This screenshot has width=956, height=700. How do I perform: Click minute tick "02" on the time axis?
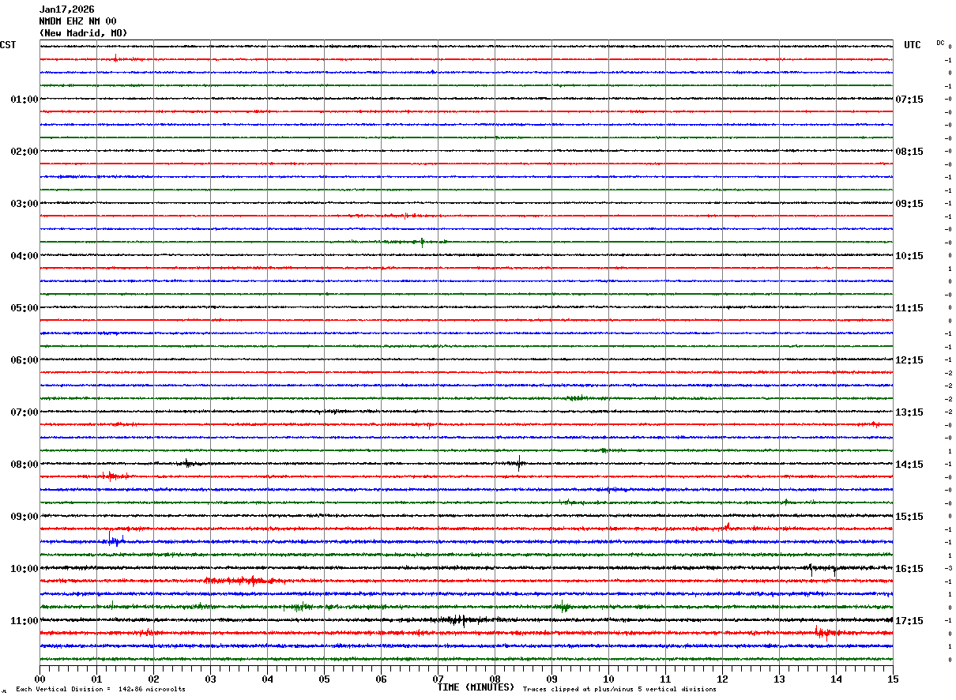153,678
